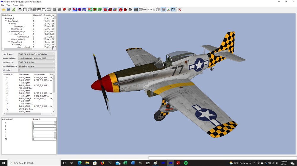Image resolution: width=297 pixels, height=166 pixels.
Task: Click the node tree horizontal scrollbar
Action: 28,49
